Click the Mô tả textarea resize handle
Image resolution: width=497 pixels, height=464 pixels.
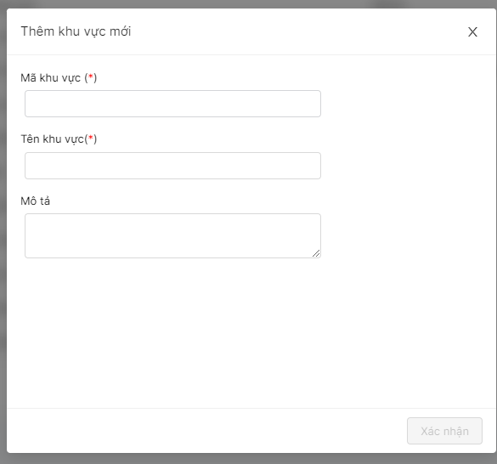pos(316,253)
